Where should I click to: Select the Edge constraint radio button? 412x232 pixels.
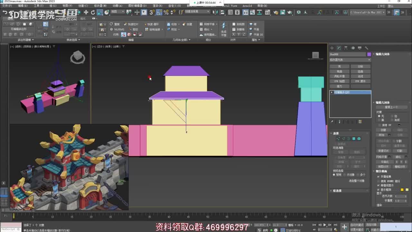(392, 116)
